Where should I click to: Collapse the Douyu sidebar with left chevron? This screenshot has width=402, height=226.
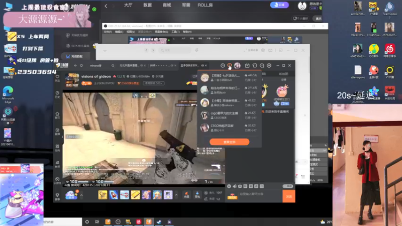[x=62, y=137]
